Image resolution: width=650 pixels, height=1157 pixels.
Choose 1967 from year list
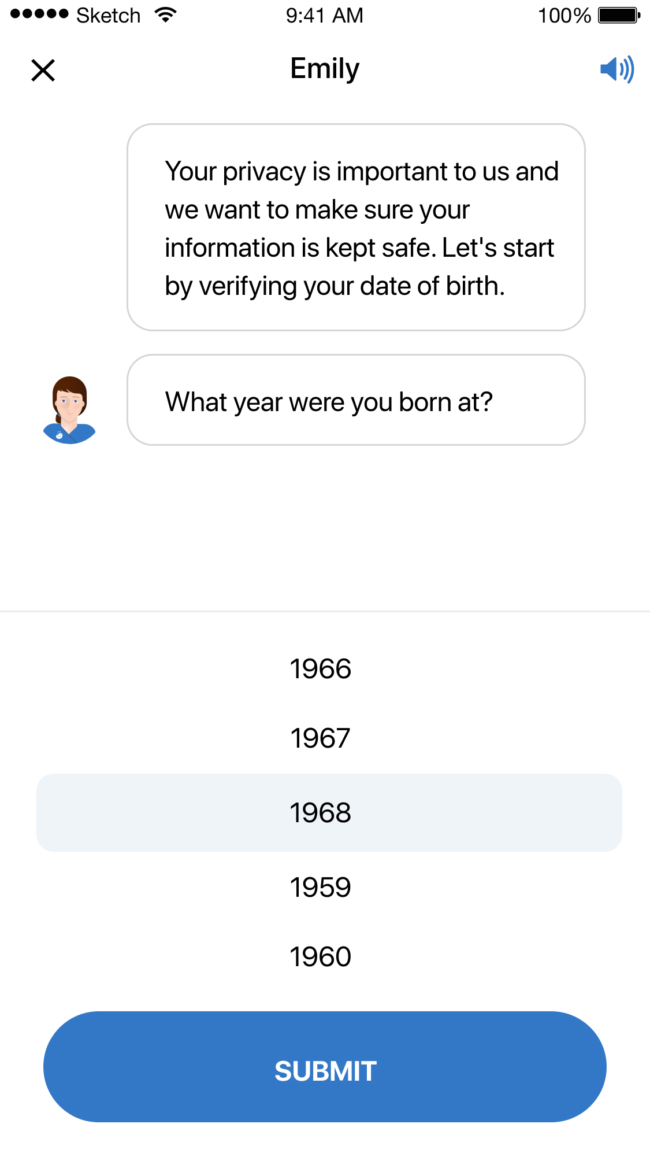[321, 738]
